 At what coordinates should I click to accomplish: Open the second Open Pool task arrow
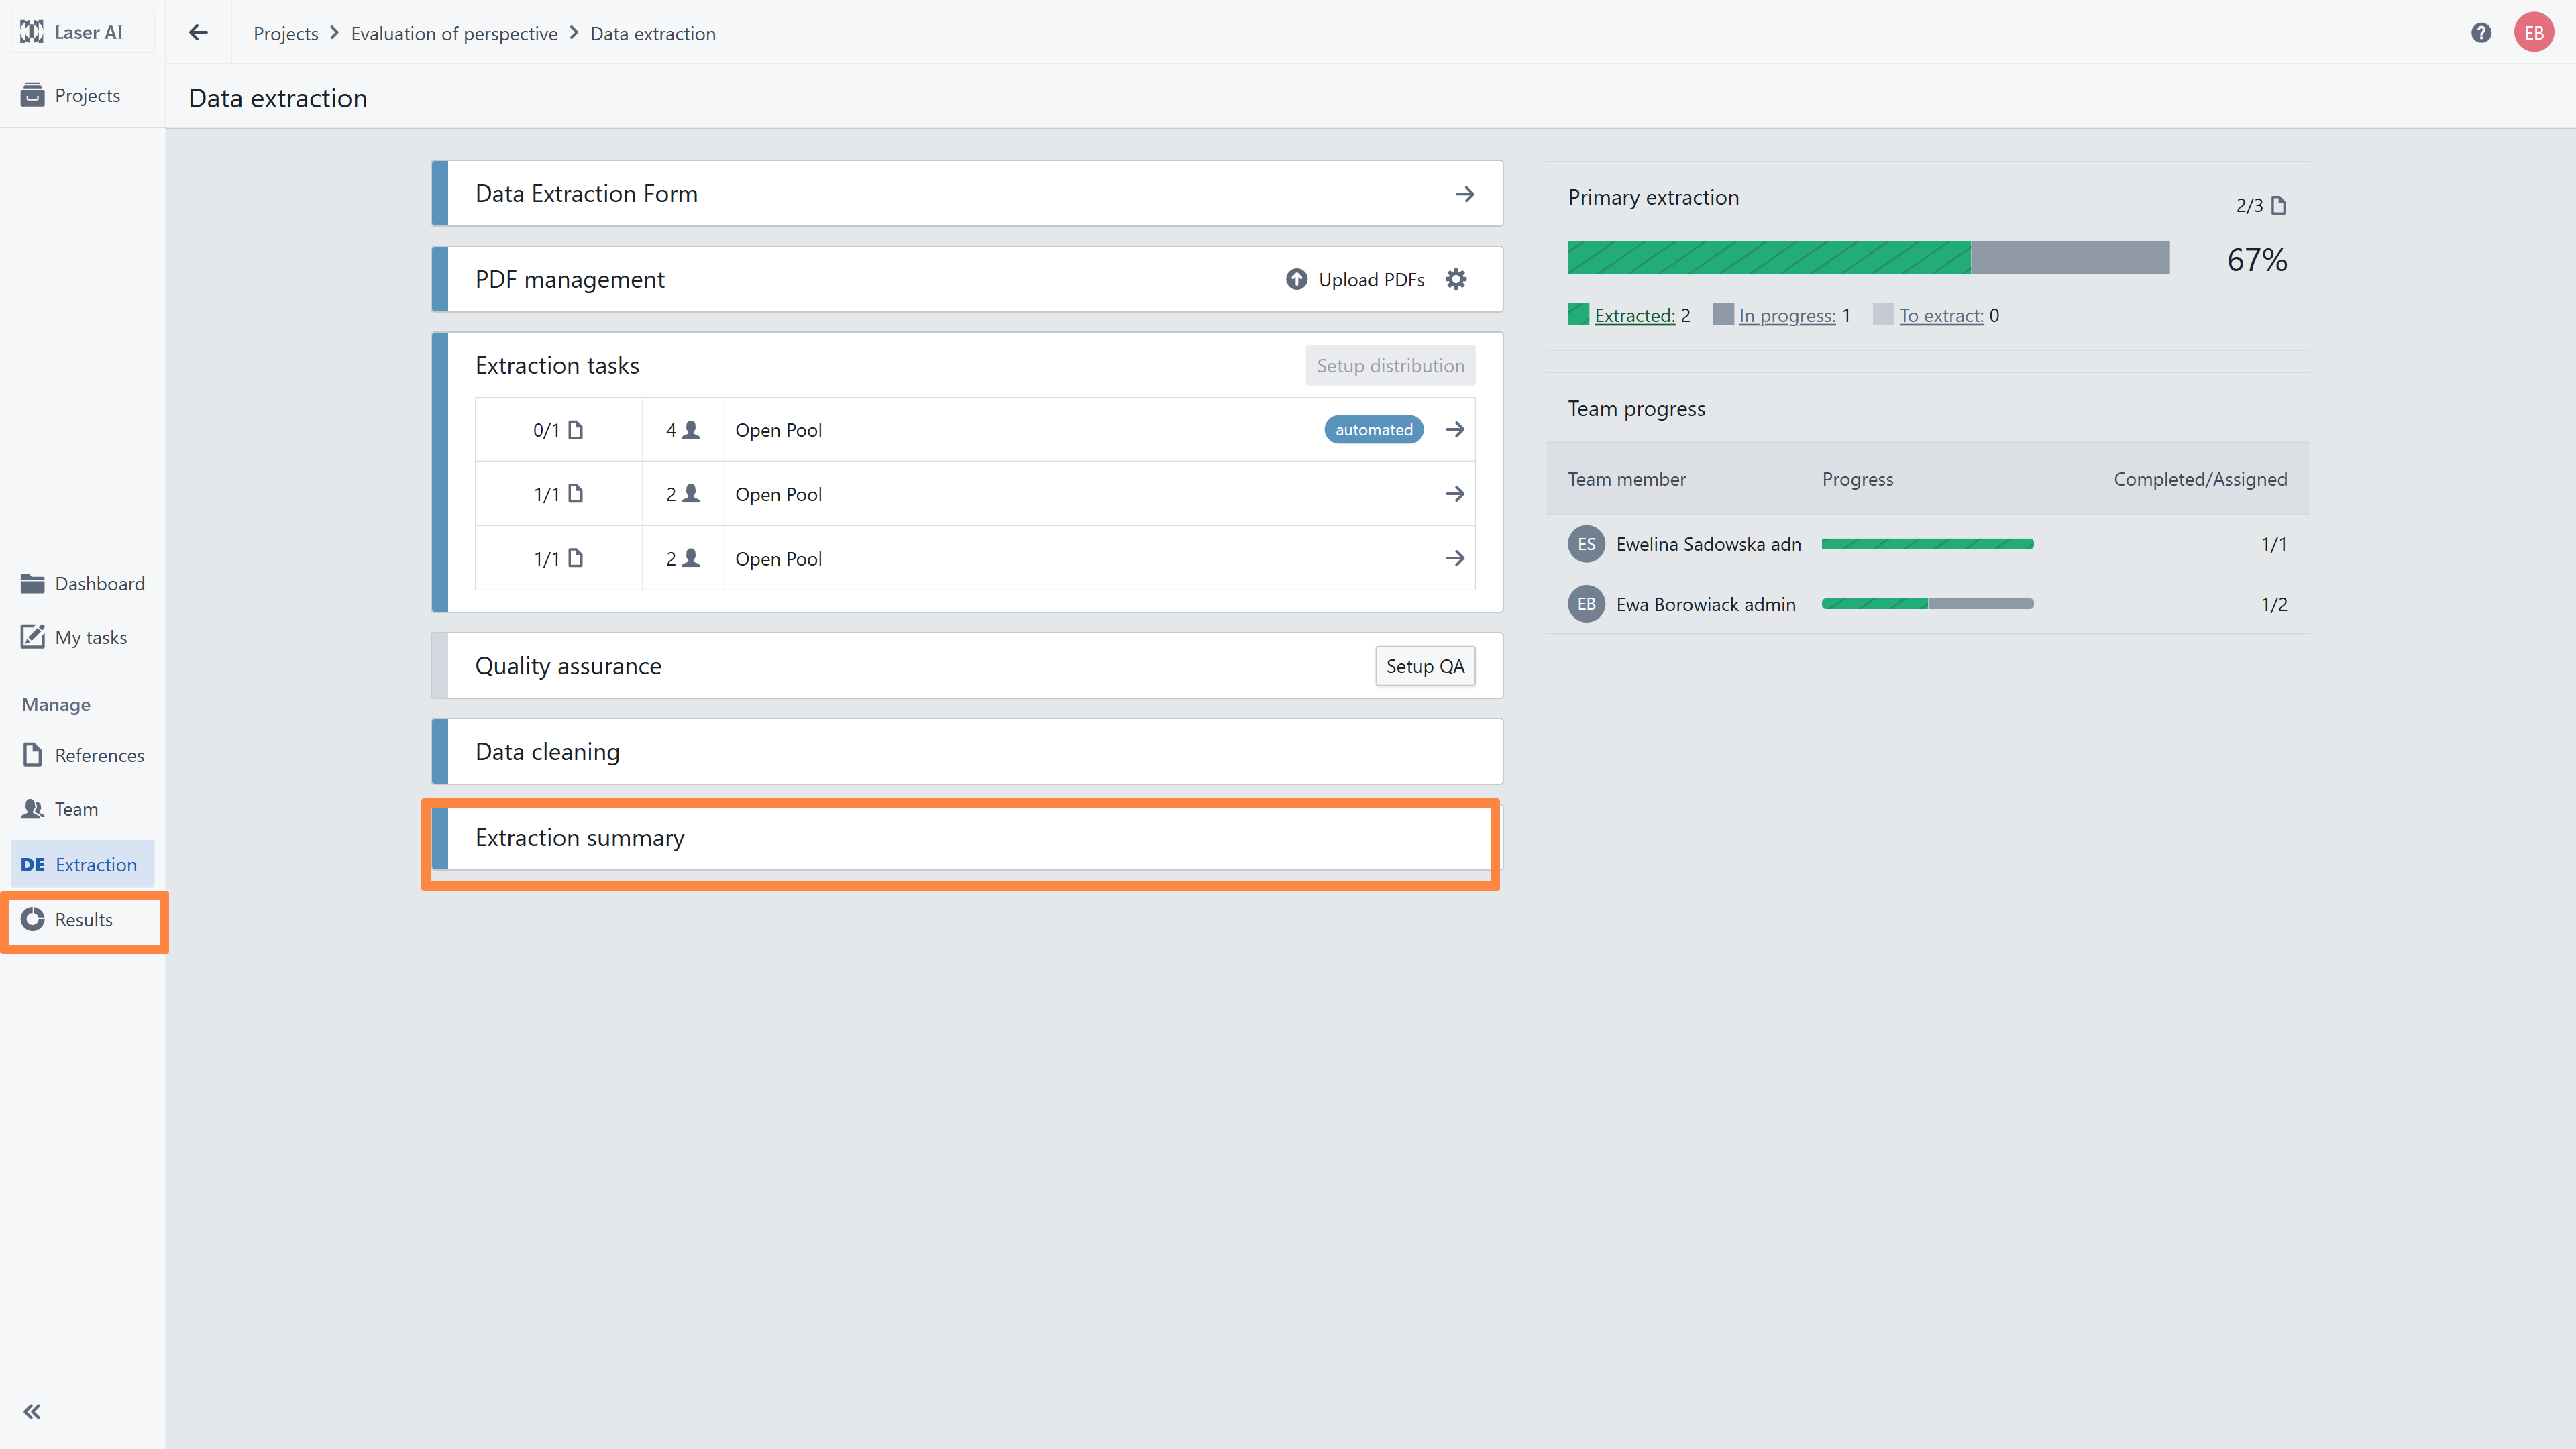[x=1455, y=494]
